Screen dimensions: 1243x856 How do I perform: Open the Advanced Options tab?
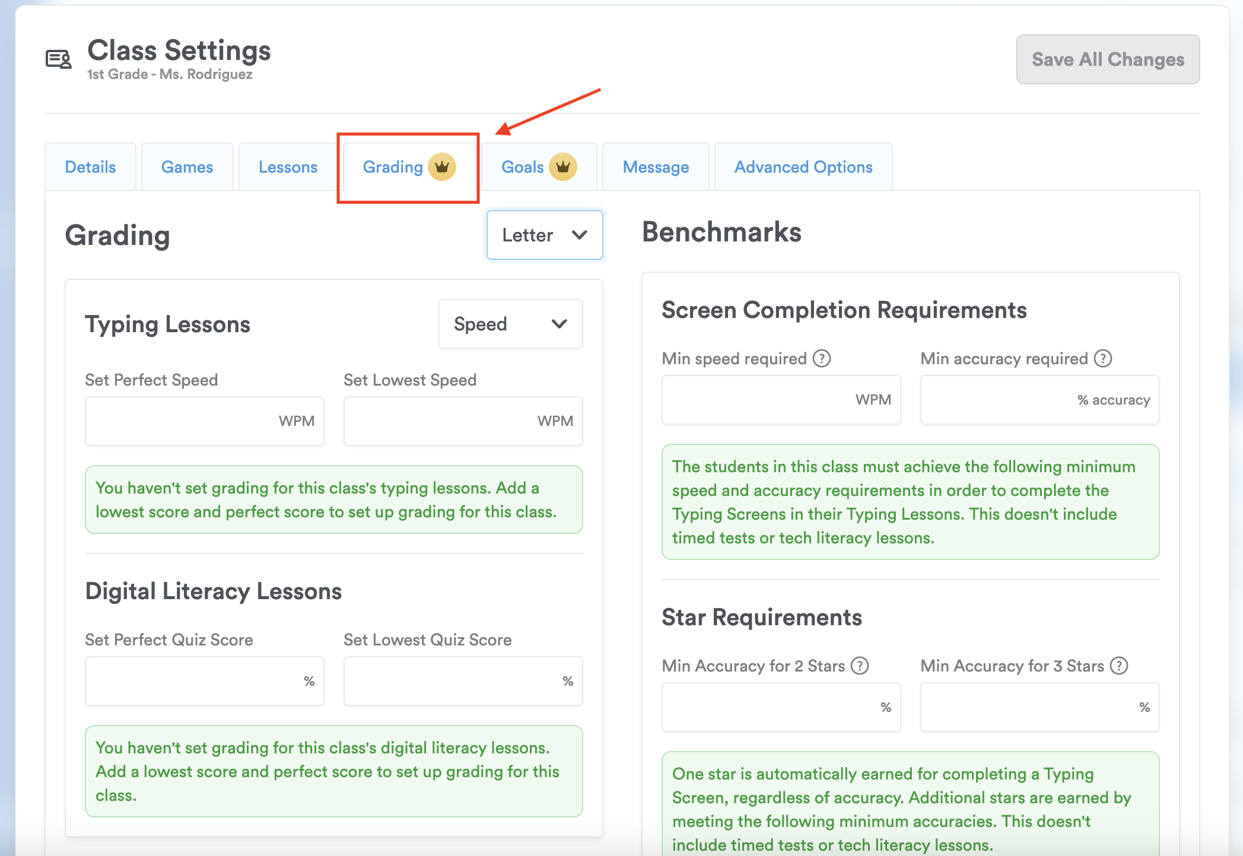pyautogui.click(x=803, y=167)
